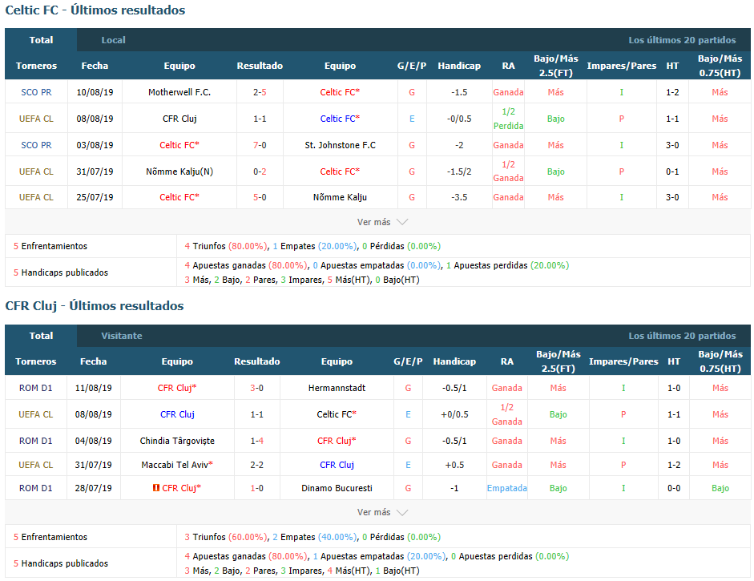Click the 28/07/19 date cell
The width and height of the screenshot is (754, 581).
pos(93,488)
